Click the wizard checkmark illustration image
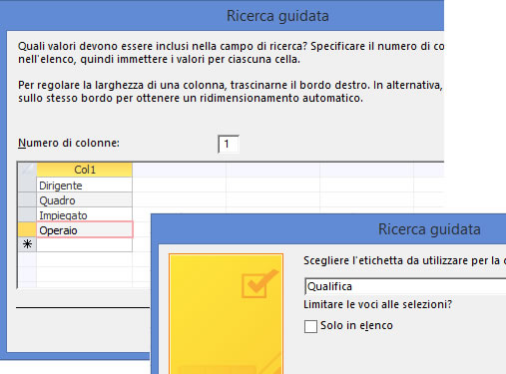506x374 pixels. [x=226, y=314]
